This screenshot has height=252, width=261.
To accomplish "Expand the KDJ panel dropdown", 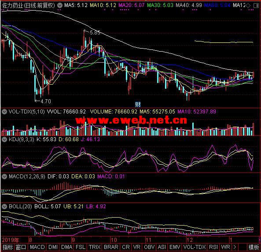I will [x=4, y=139].
